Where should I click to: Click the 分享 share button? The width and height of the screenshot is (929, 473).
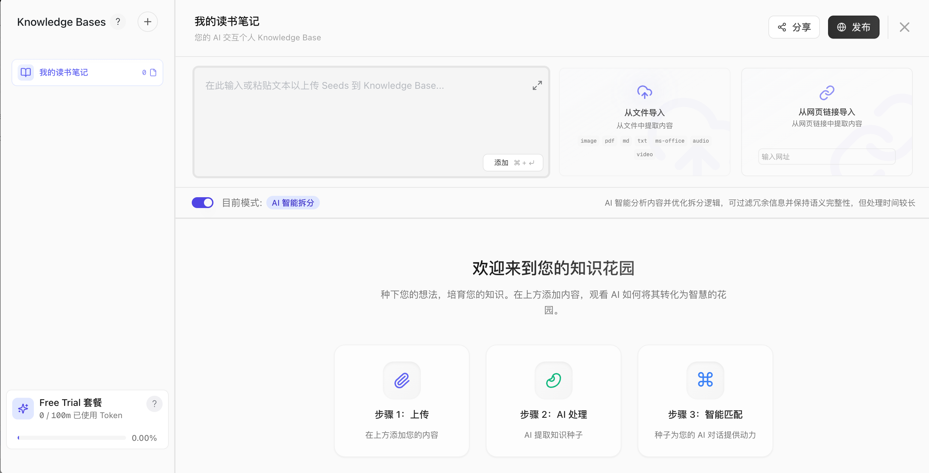coord(794,27)
